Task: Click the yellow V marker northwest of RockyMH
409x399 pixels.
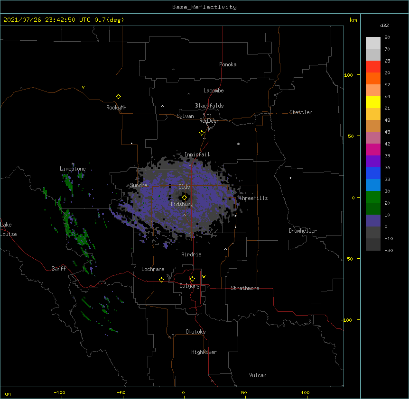Action: pos(83,87)
